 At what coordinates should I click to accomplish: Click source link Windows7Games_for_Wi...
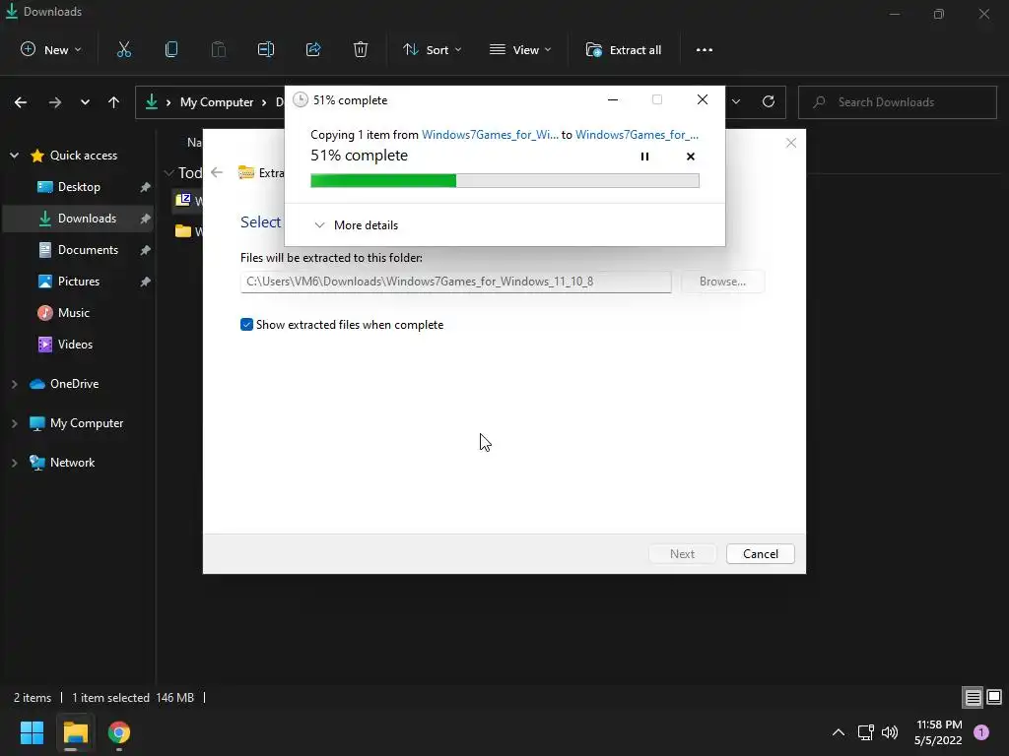click(490, 134)
